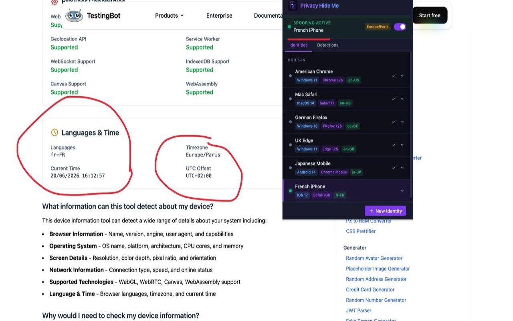Switch to the Detections tab
This screenshot has height=321, width=513.
(328, 45)
